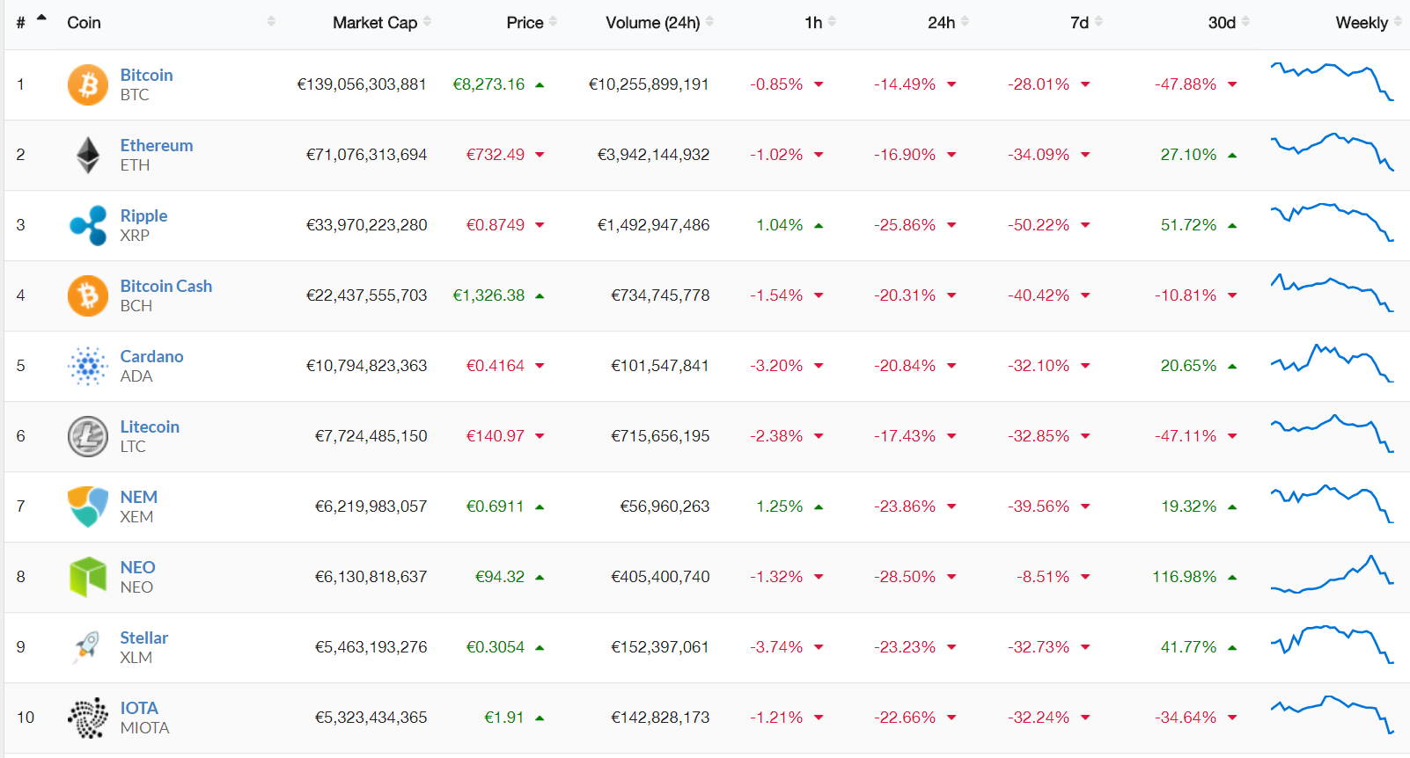Viewport: 1410px width, 758px height.
Task: Select Stellar price €0.3054
Action: 496,647
